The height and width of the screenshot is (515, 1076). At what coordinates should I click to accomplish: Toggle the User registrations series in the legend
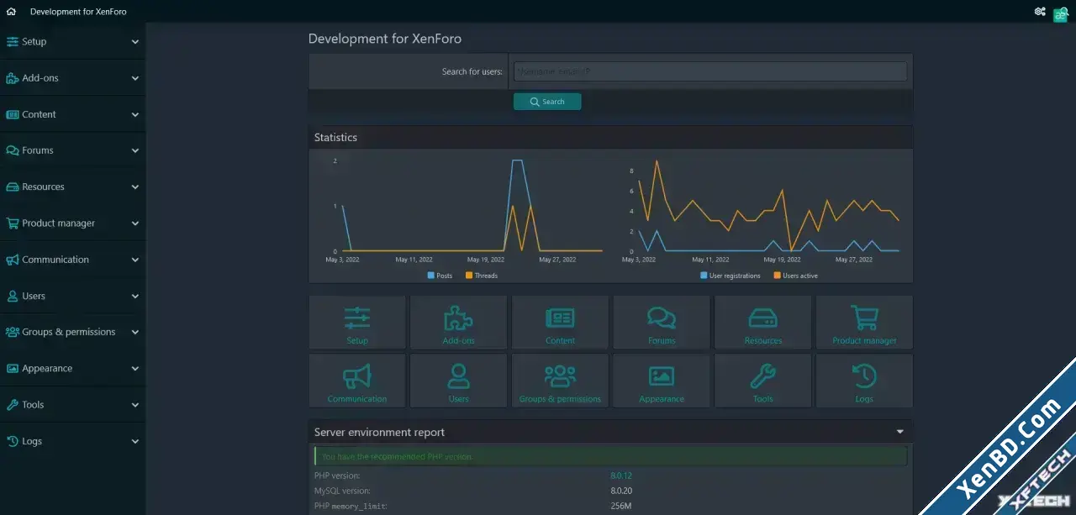point(730,276)
